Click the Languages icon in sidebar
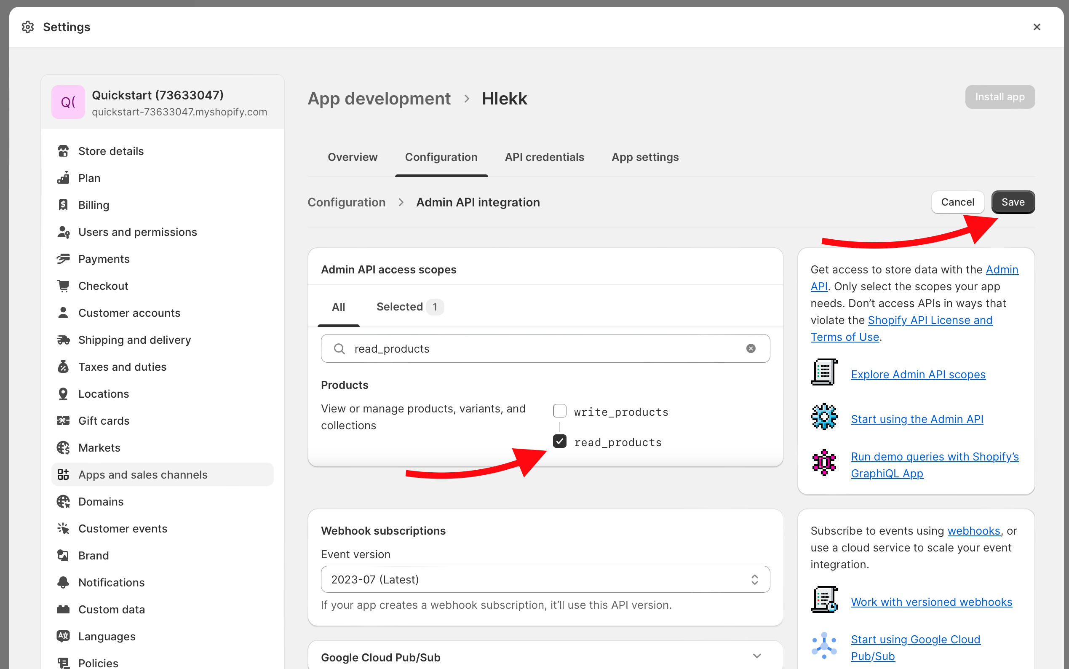Screen dimensions: 1069x669 point(63,636)
